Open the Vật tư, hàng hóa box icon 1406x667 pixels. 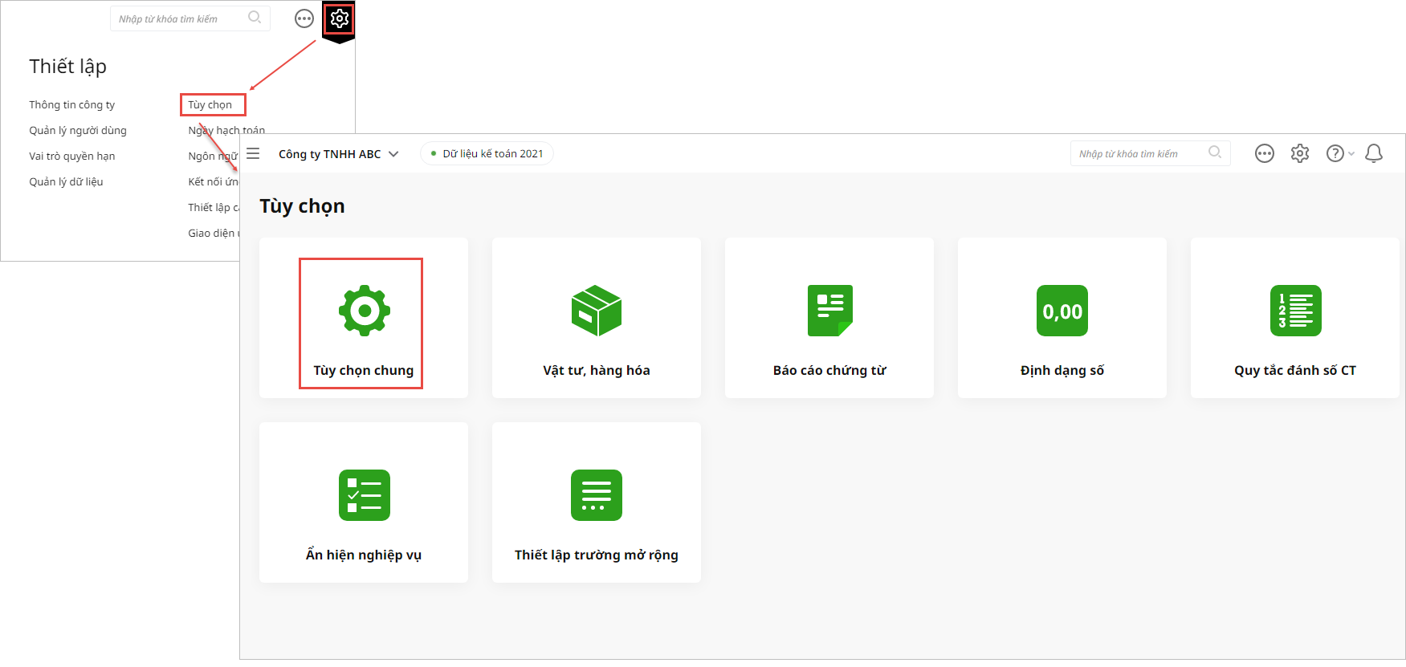[596, 311]
